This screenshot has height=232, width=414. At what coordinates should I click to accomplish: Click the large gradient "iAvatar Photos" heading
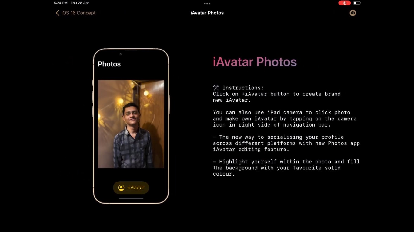click(255, 62)
